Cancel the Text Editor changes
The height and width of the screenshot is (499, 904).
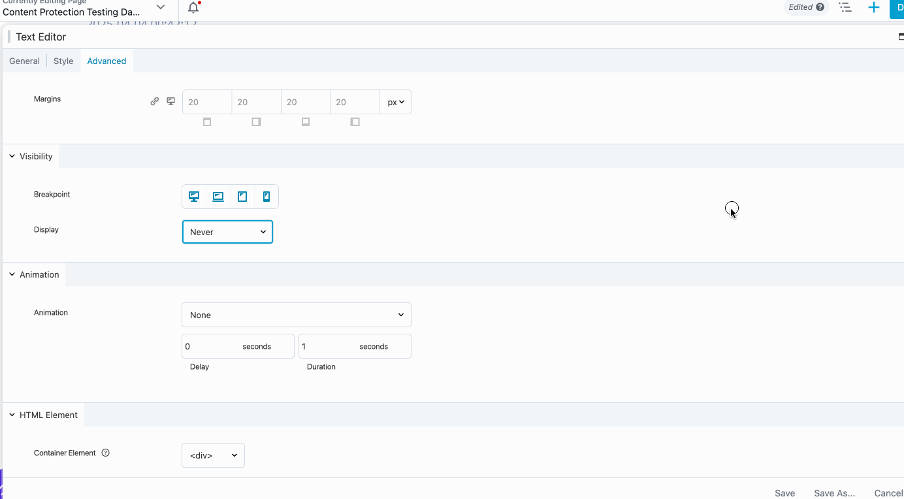(888, 493)
